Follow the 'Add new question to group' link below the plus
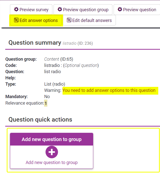The height and width of the screenshot is (174, 160). (52, 163)
